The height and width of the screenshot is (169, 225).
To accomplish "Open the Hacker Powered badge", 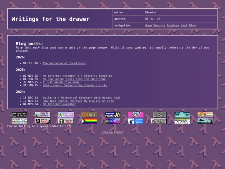I will pyautogui.click(x=112, y=115).
